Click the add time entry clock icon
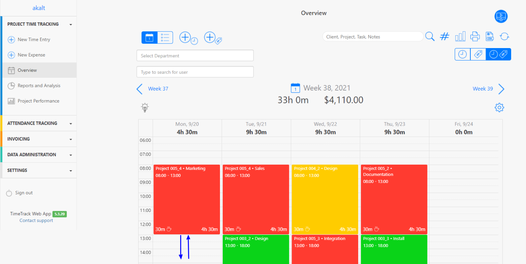The height and width of the screenshot is (264, 526). (x=187, y=38)
